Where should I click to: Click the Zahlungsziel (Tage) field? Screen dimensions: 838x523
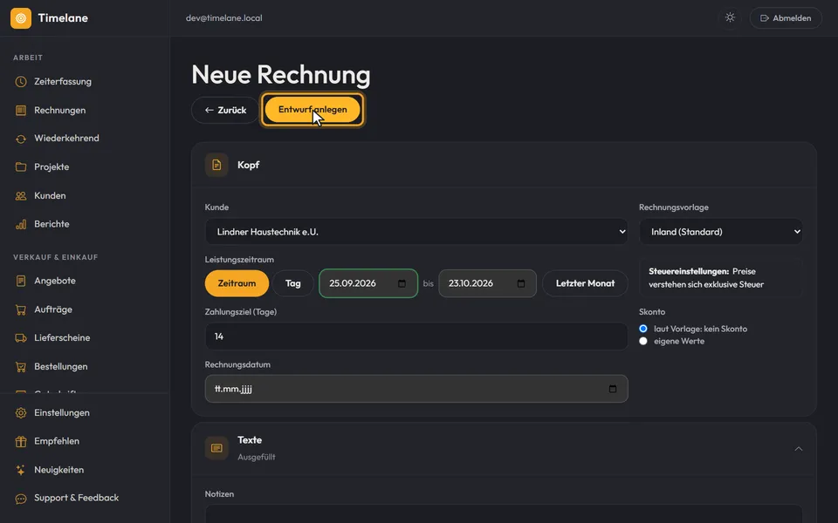[x=416, y=336]
